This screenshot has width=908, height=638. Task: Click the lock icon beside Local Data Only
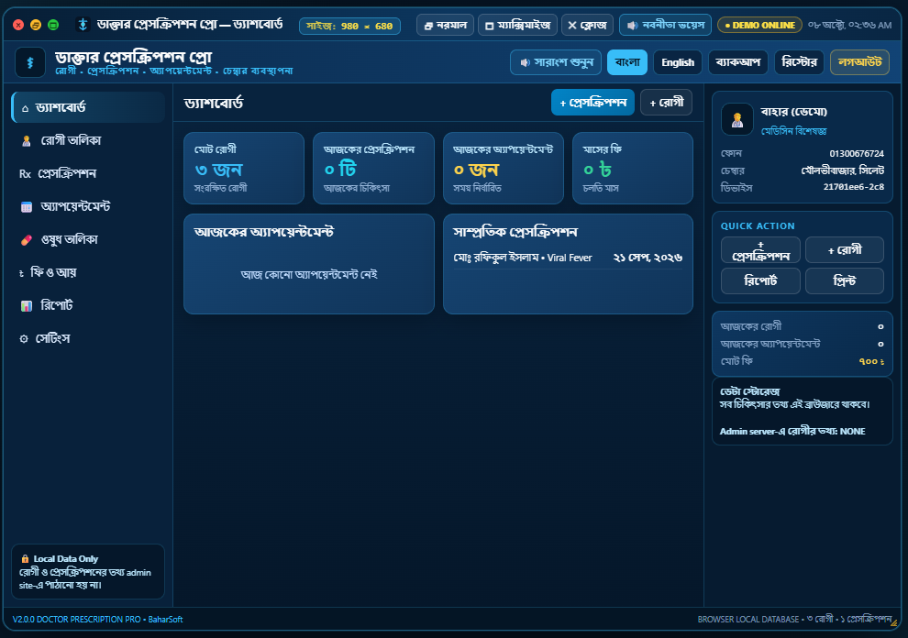tap(25, 558)
